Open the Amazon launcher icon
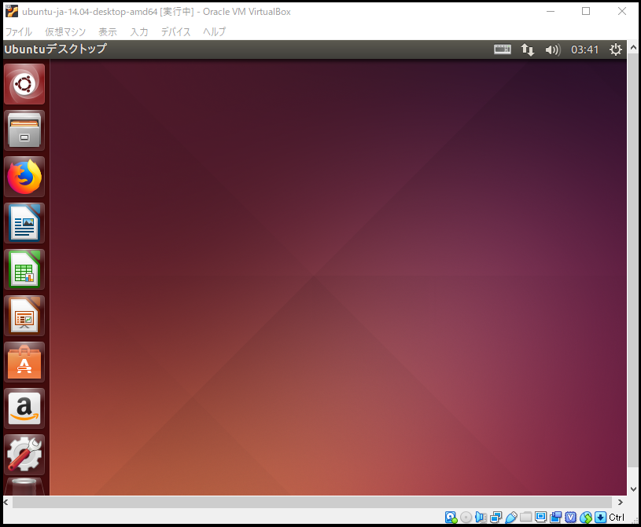 tap(24, 408)
